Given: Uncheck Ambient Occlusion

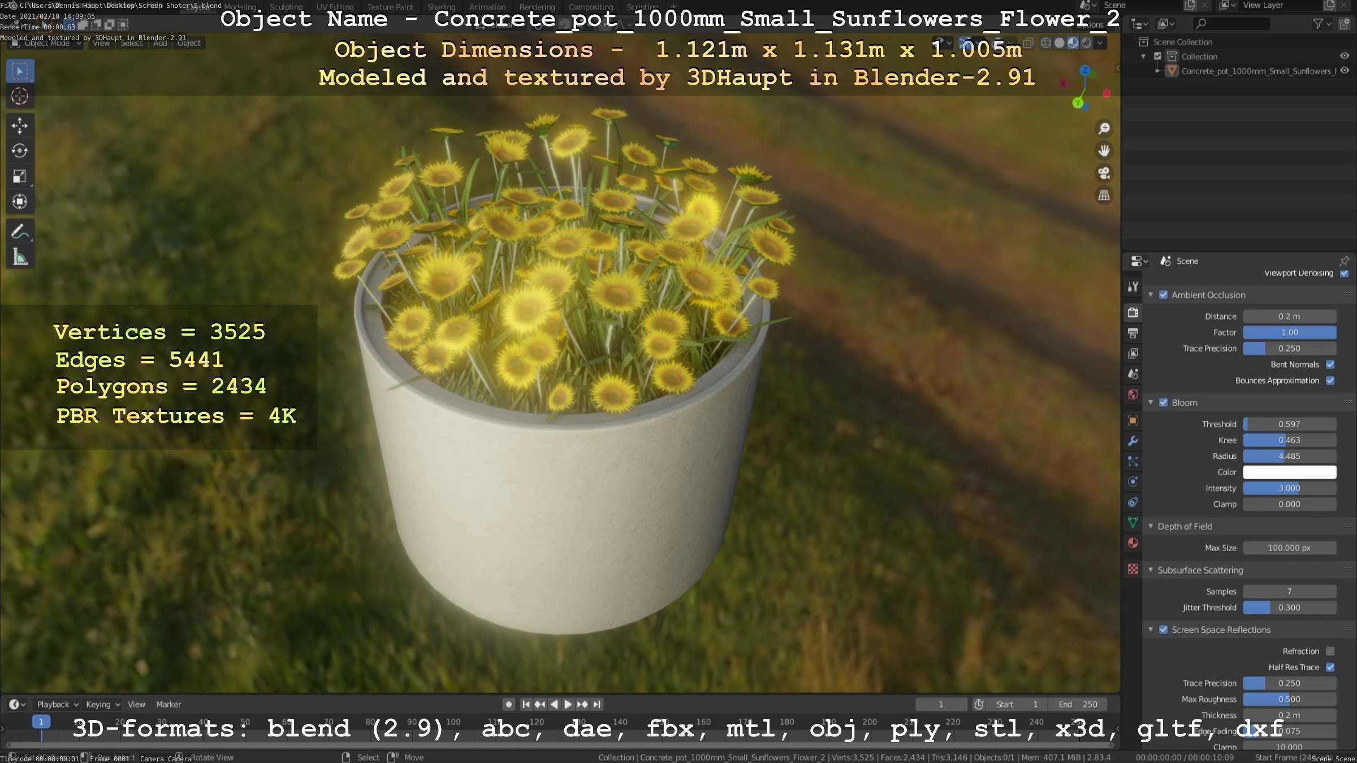Looking at the screenshot, I should tap(1163, 295).
